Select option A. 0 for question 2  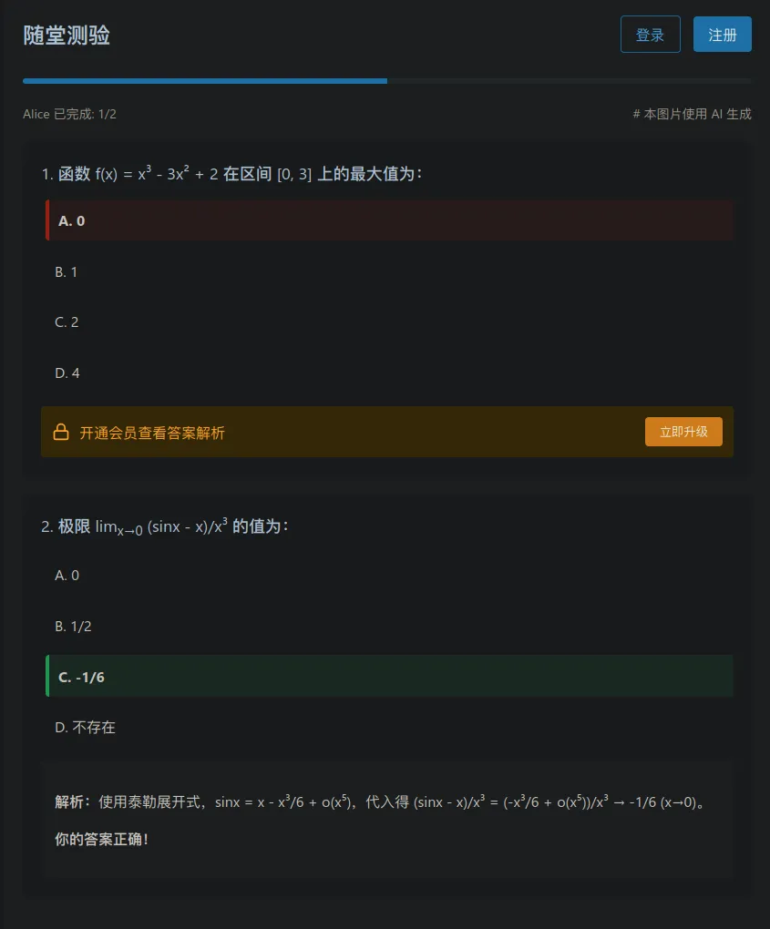coord(389,576)
